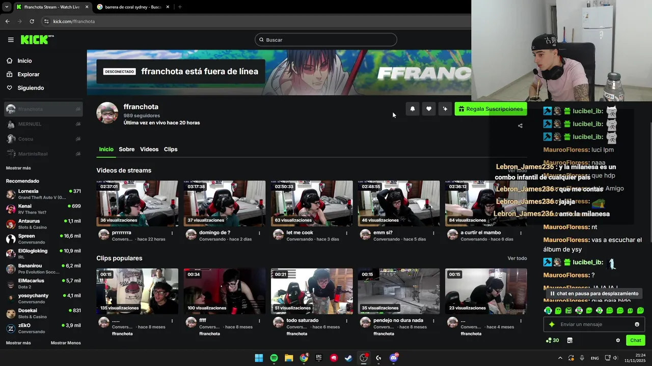The width and height of the screenshot is (652, 366).
Task: Click the sparkle subscribe icon
Action: [x=445, y=109]
